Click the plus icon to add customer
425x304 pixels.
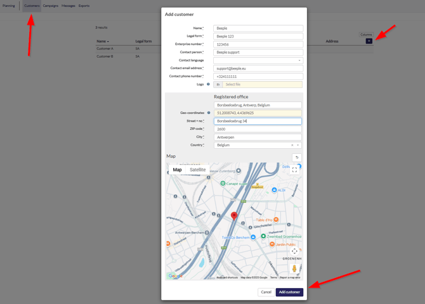369,41
